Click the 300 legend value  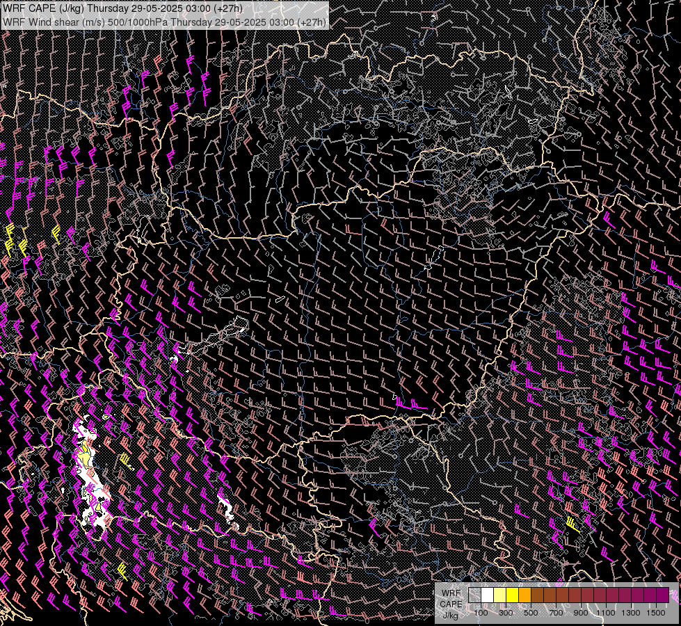[506, 613]
